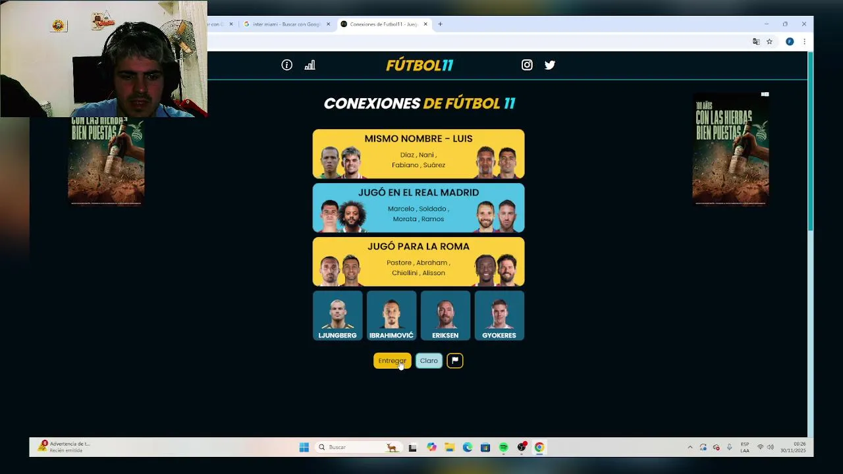Open Task View in the taskbar
The image size is (843, 474).
pyautogui.click(x=412, y=447)
